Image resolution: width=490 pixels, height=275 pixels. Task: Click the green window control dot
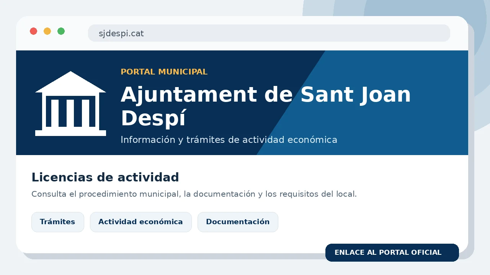tap(61, 31)
